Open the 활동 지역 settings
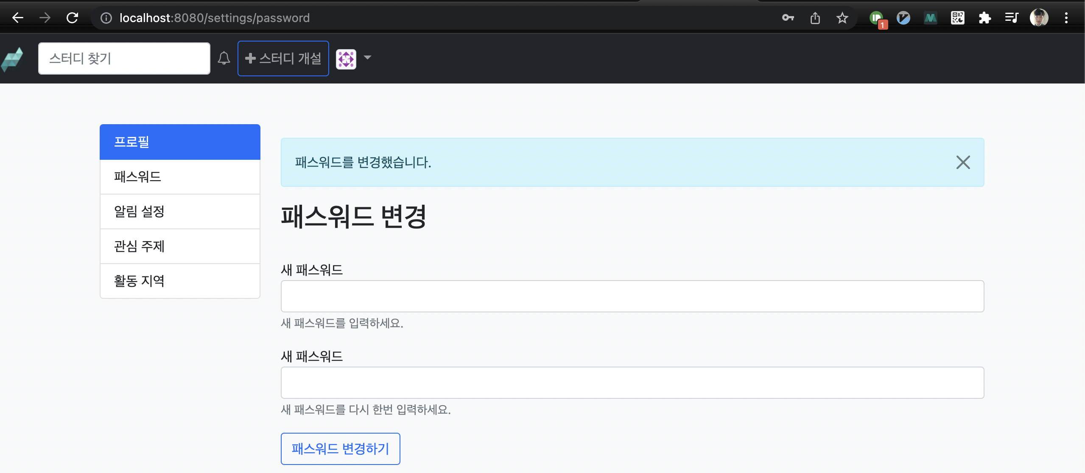 click(180, 281)
